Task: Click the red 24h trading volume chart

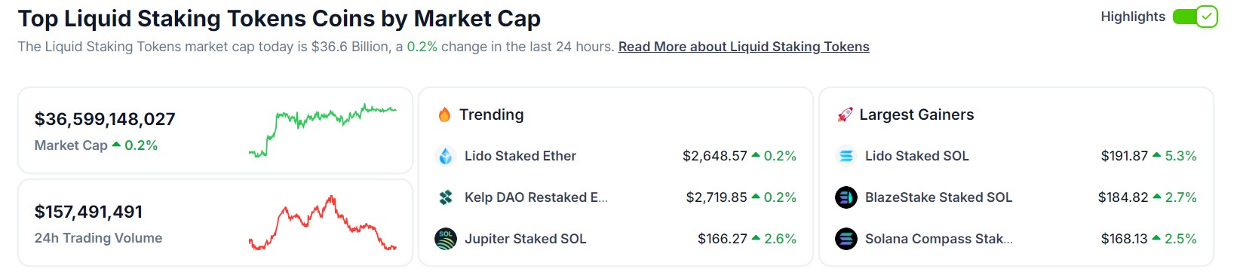Action: (323, 223)
